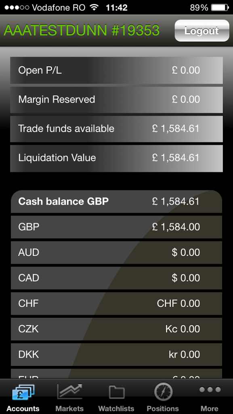Click the Logout button
Image resolution: width=233 pixels, height=414 pixels.
click(x=202, y=31)
